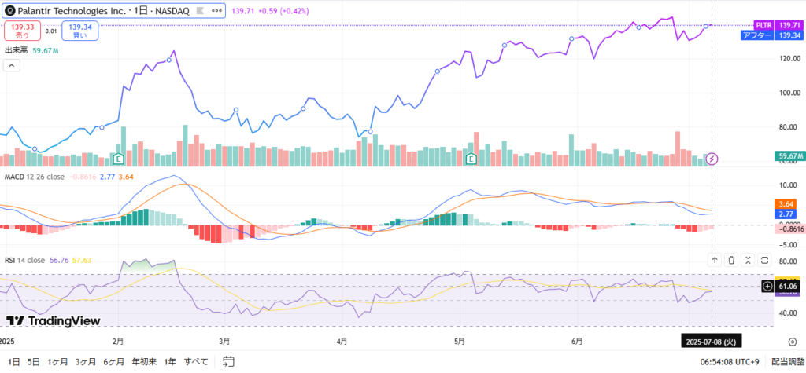The height and width of the screenshot is (373, 806).
Task: Collapse indicator legend with the chevron button
Action: tap(11, 65)
